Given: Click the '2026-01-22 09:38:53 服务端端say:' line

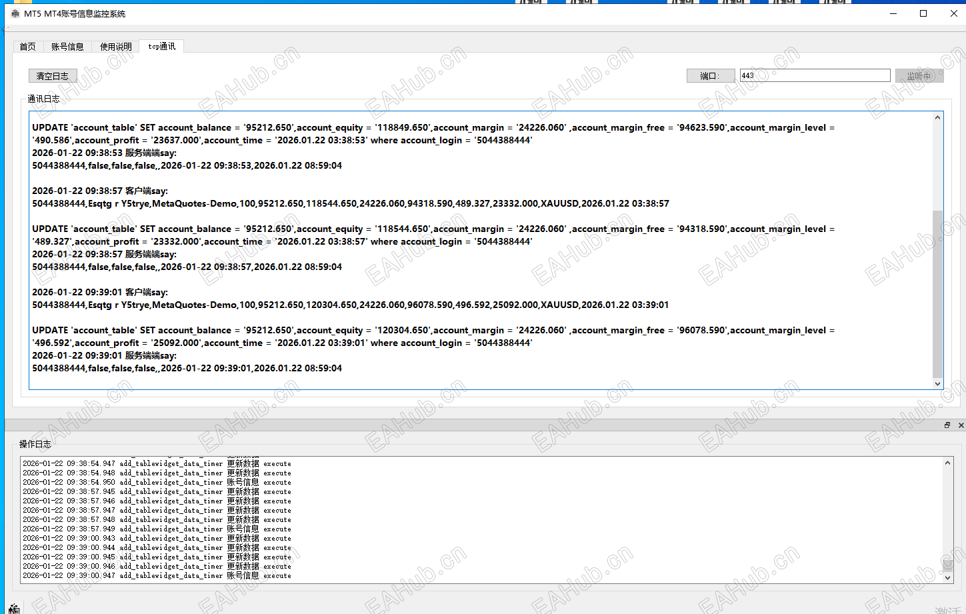Looking at the screenshot, I should pos(104,153).
